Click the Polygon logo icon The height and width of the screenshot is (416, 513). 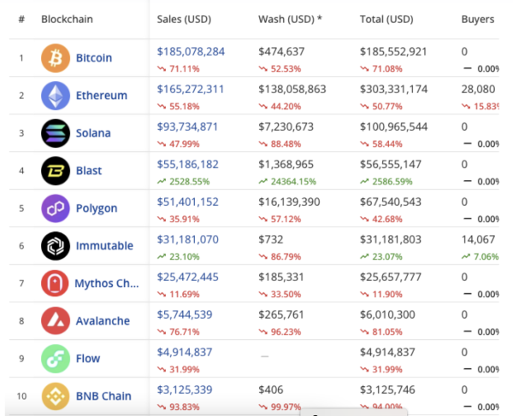pyautogui.click(x=56, y=208)
